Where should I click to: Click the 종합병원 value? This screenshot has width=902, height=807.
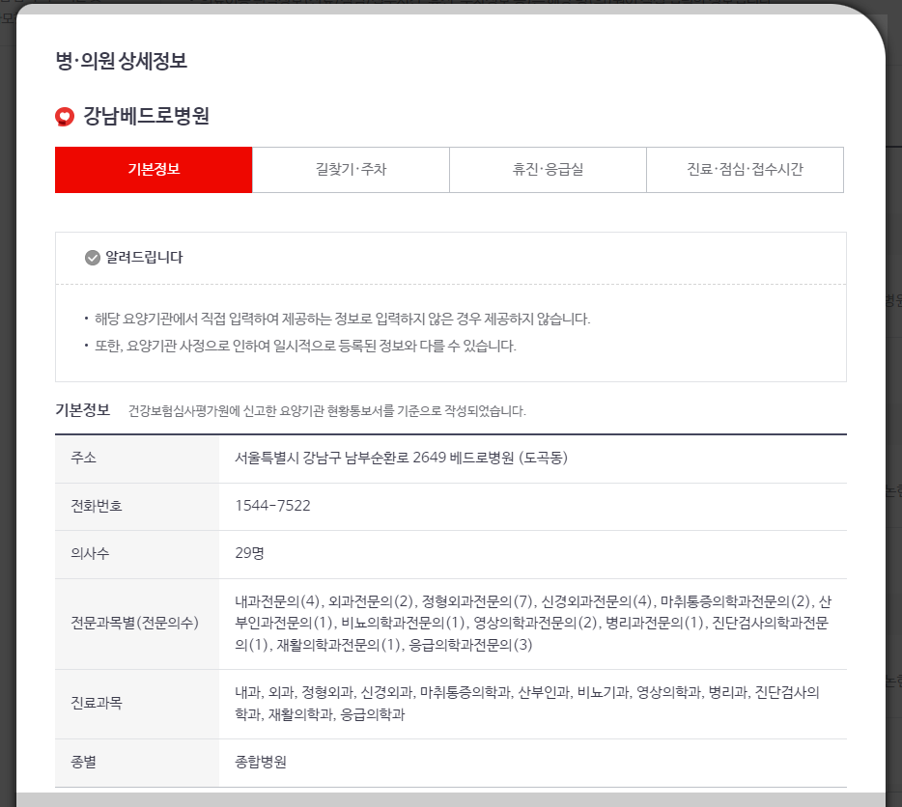(261, 763)
